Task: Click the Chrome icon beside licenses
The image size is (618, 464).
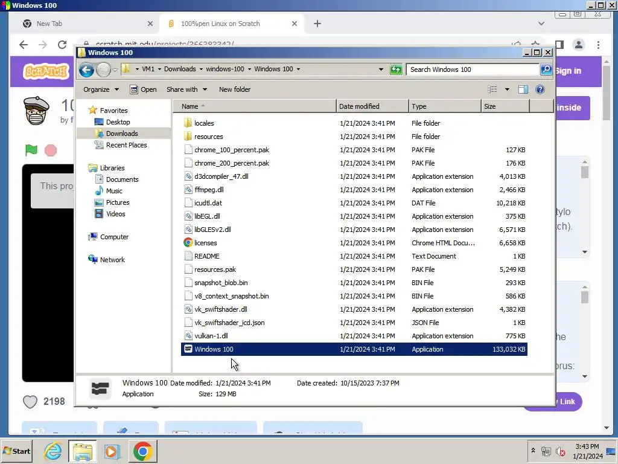Action: [188, 243]
